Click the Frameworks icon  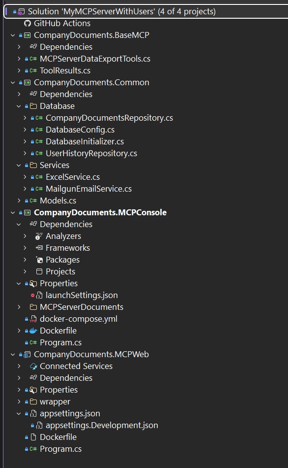click(x=39, y=248)
